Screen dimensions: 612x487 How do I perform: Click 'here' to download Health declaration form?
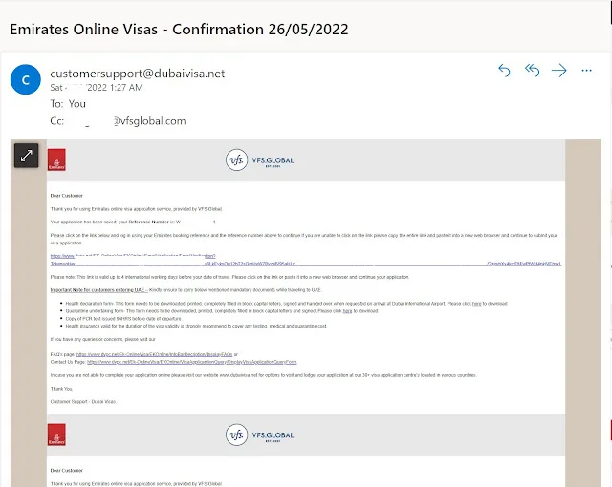tap(476, 303)
